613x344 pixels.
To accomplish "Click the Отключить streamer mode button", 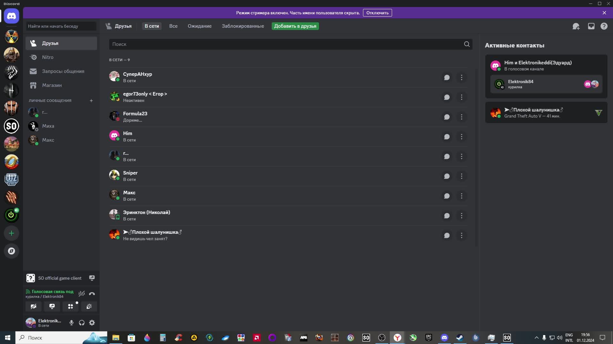I will [x=377, y=13].
